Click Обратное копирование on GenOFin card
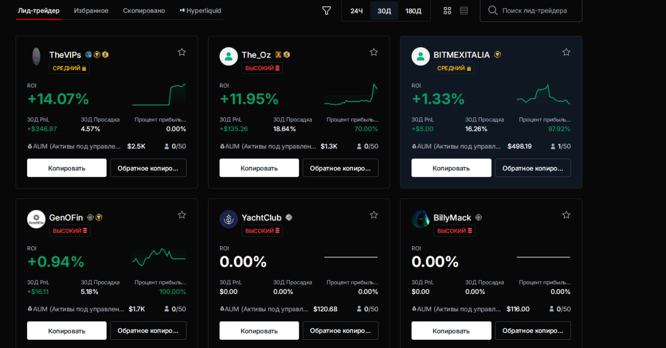Image resolution: width=666 pixels, height=348 pixels. tap(148, 330)
